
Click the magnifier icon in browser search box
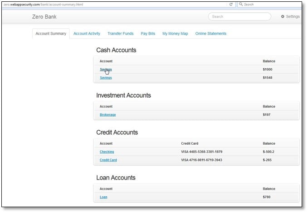(x=240, y=4)
